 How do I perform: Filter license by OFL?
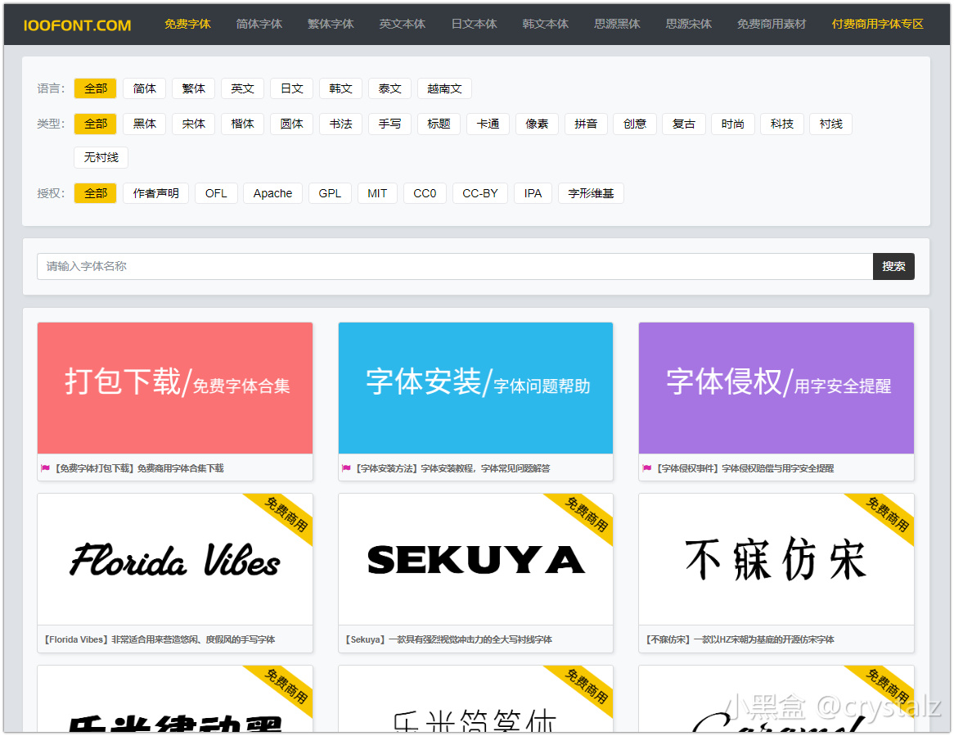(216, 193)
